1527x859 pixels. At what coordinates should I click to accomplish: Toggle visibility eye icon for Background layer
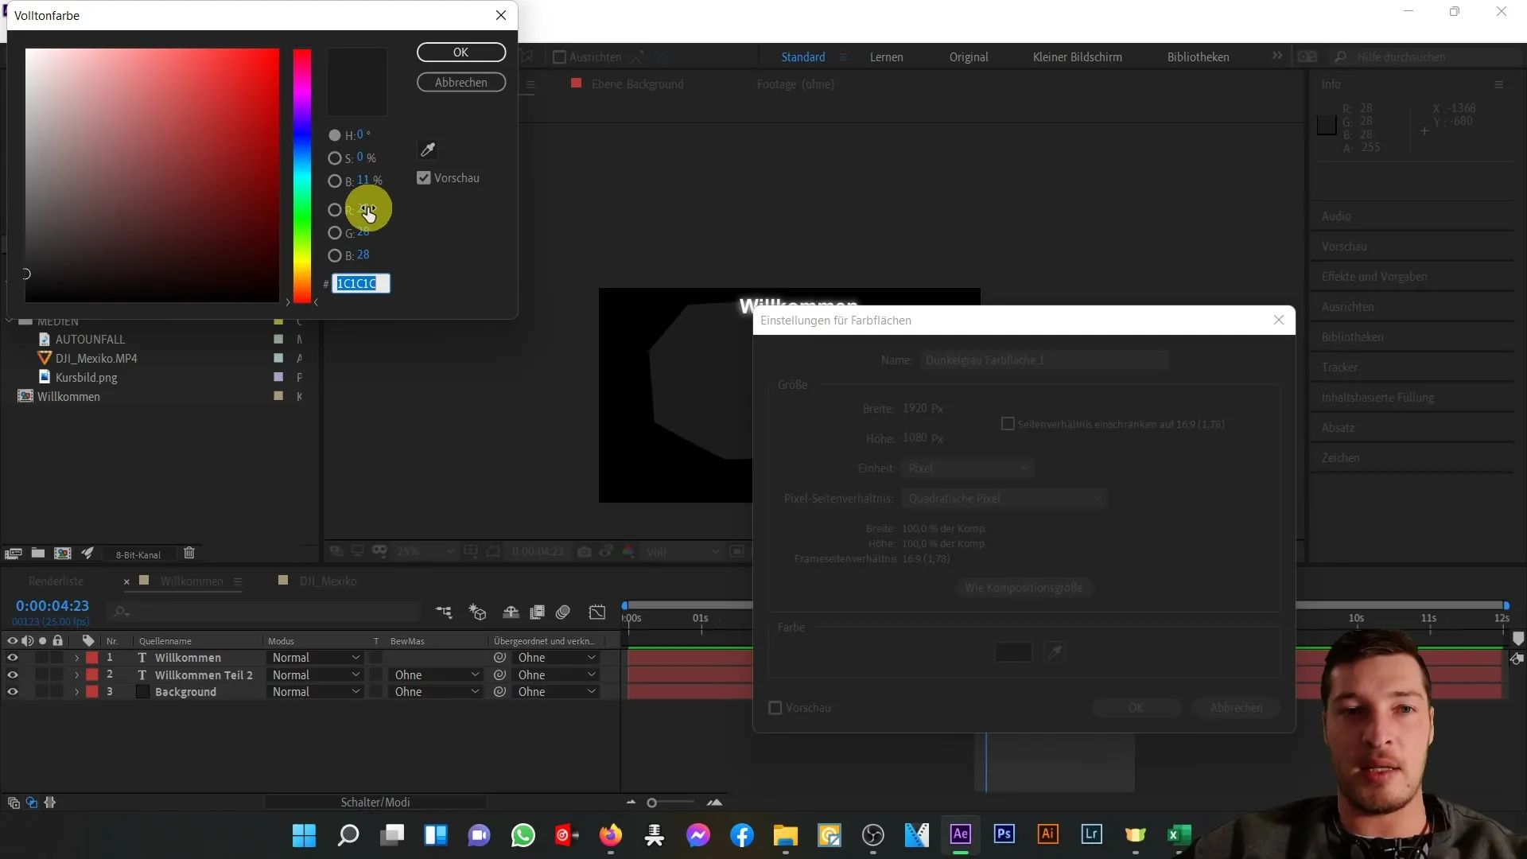click(12, 692)
